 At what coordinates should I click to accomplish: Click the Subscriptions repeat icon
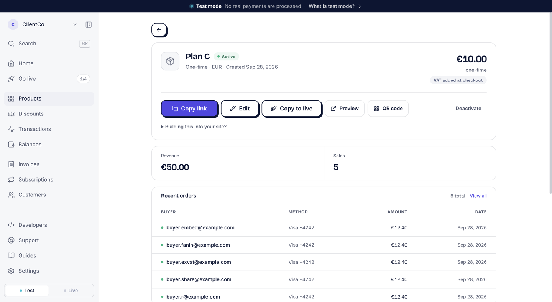click(x=11, y=180)
